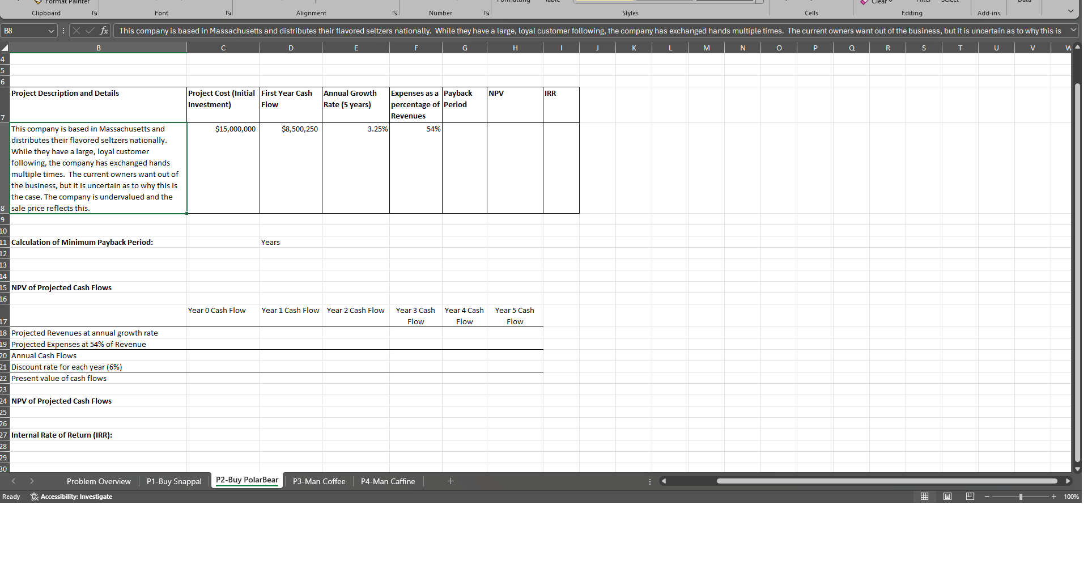
Task: Click the IRR header cell
Action: pyautogui.click(x=561, y=105)
